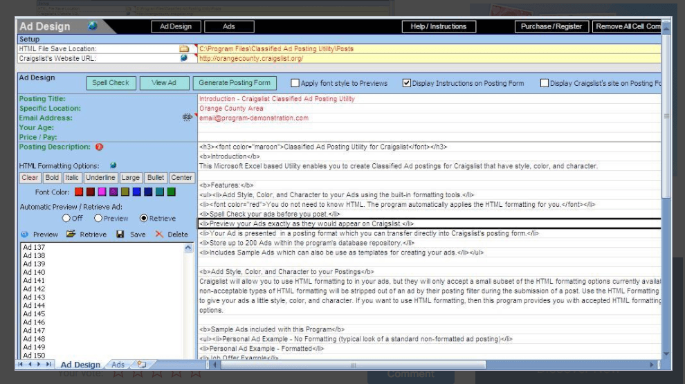Apply Bold HTML formatting
This screenshot has height=384, width=685.
[x=52, y=178]
